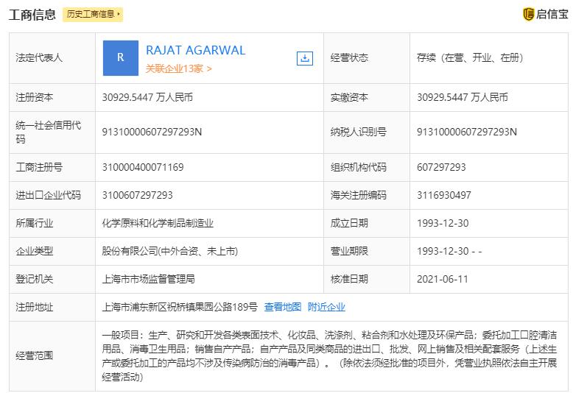The image size is (573, 393).
Task: Click the 成立日期 label cell
Action: click(367, 223)
